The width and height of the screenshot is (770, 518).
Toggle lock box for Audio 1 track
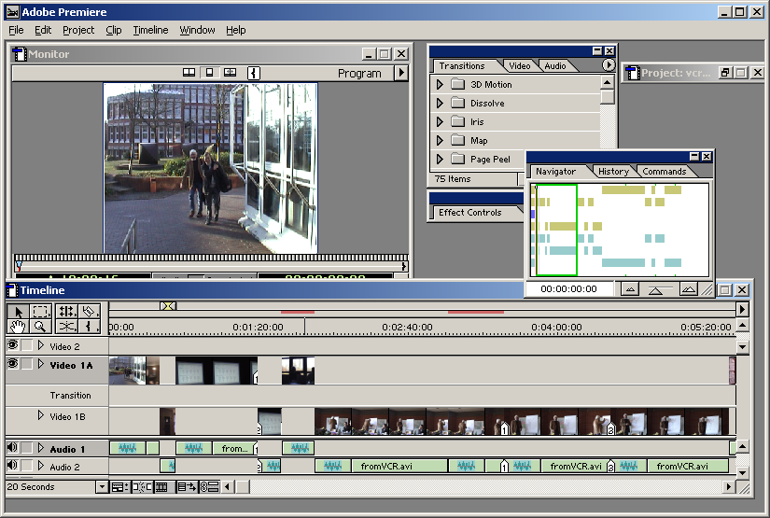(26, 448)
